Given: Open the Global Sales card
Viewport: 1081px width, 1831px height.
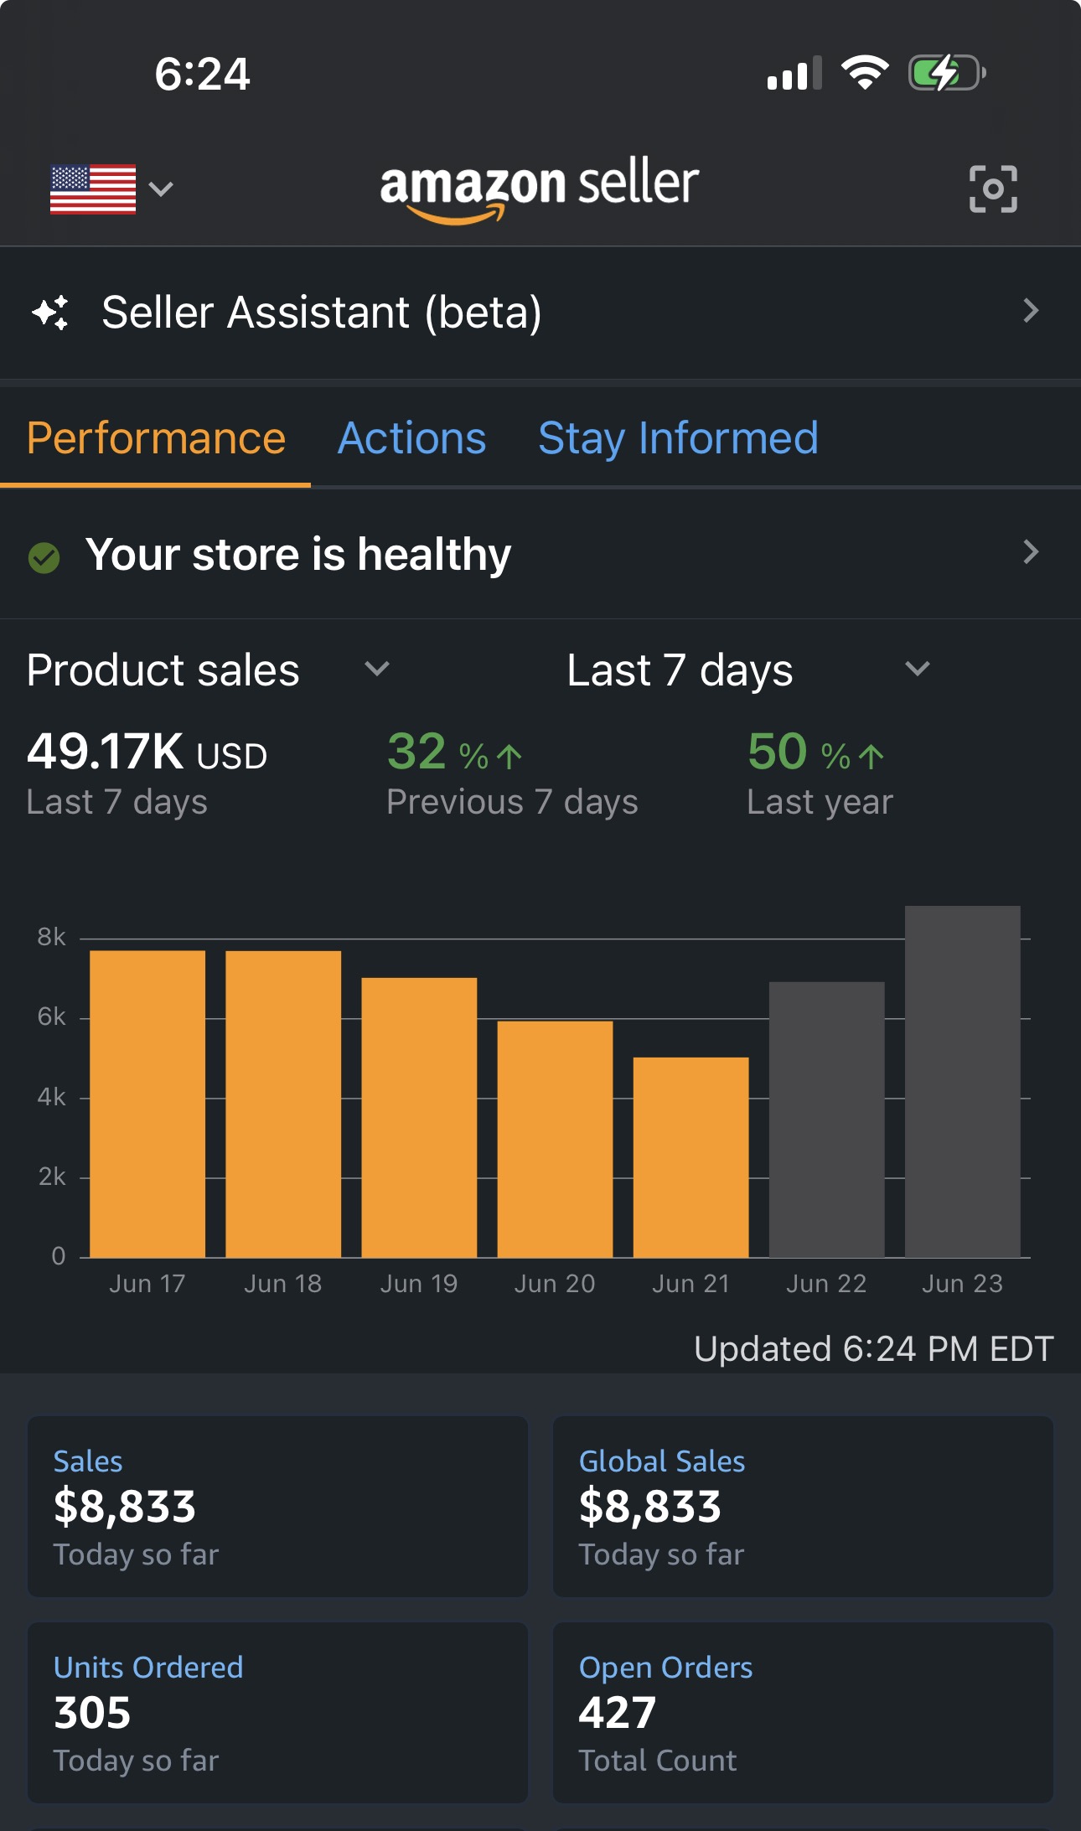Looking at the screenshot, I should [x=803, y=1507].
